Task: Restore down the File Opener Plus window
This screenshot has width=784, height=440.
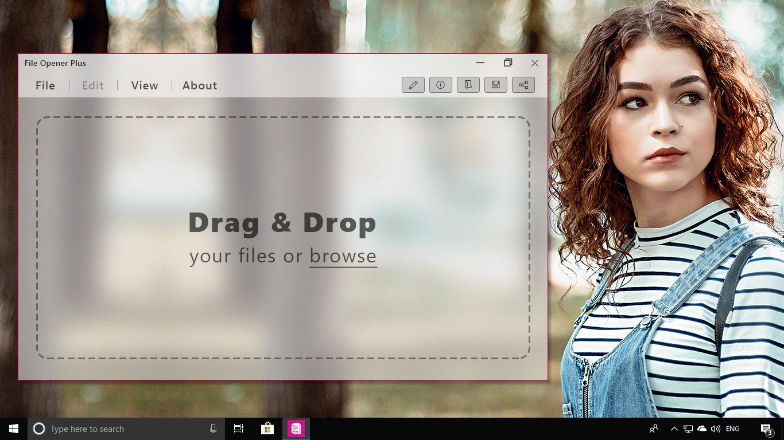Action: click(x=508, y=63)
